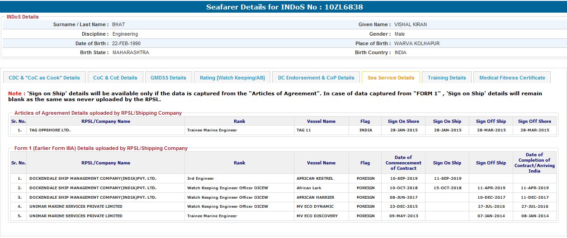Click the 3rd Engineer rank cell

tap(200, 178)
